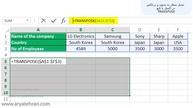Select column D header
Screen dimensions: 193x108
[140, 30]
